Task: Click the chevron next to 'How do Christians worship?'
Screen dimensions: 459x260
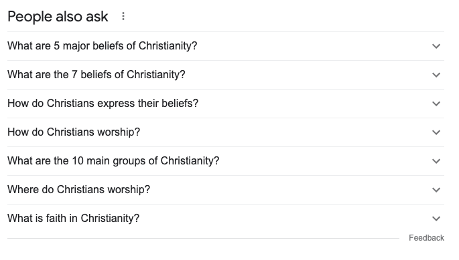Action: pos(436,132)
